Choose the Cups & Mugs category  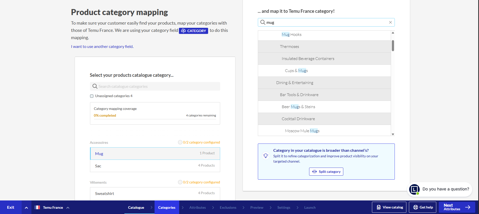(324, 71)
